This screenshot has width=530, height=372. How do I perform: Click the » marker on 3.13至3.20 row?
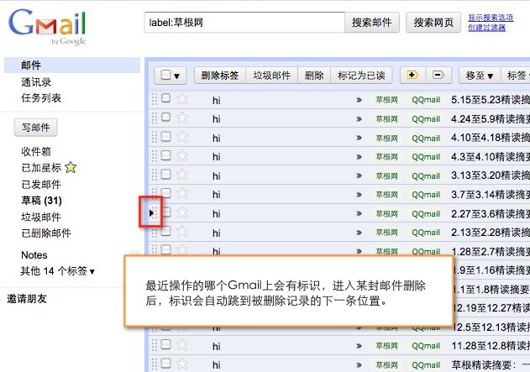pos(359,176)
